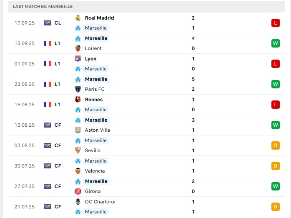
Task: Open the OC Charleroi team link
Action: [x=100, y=202]
